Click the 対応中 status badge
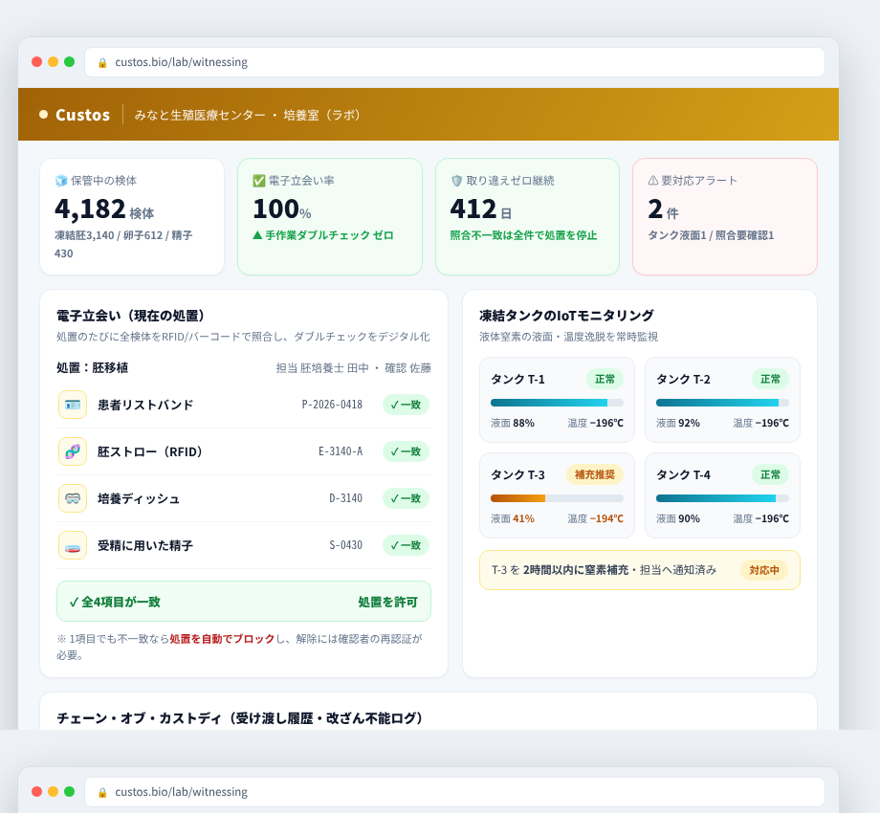This screenshot has width=880, height=813. (x=764, y=570)
